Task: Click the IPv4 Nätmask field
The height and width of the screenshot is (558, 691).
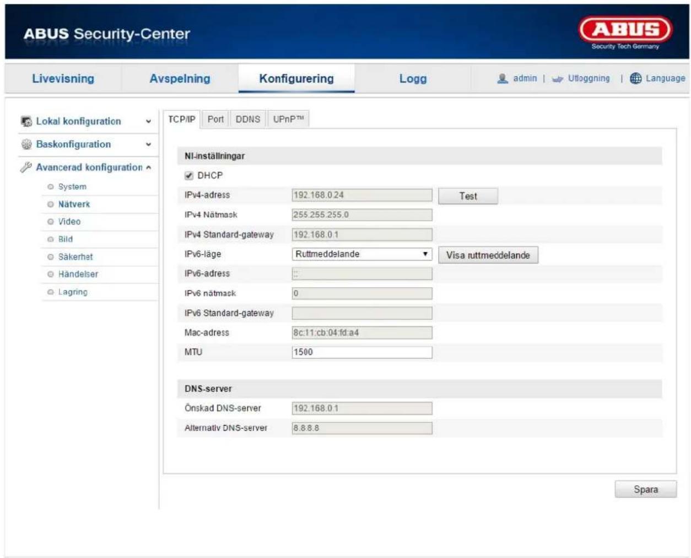Action: pos(362,215)
